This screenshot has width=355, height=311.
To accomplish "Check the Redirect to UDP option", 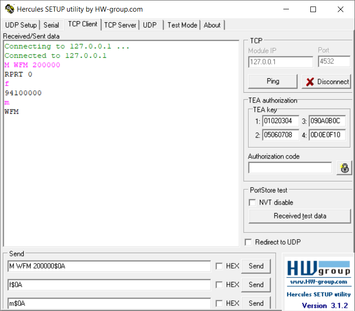I will pos(248,242).
